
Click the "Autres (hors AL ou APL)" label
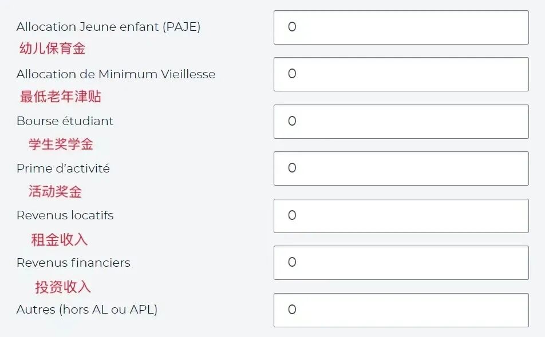86,310
